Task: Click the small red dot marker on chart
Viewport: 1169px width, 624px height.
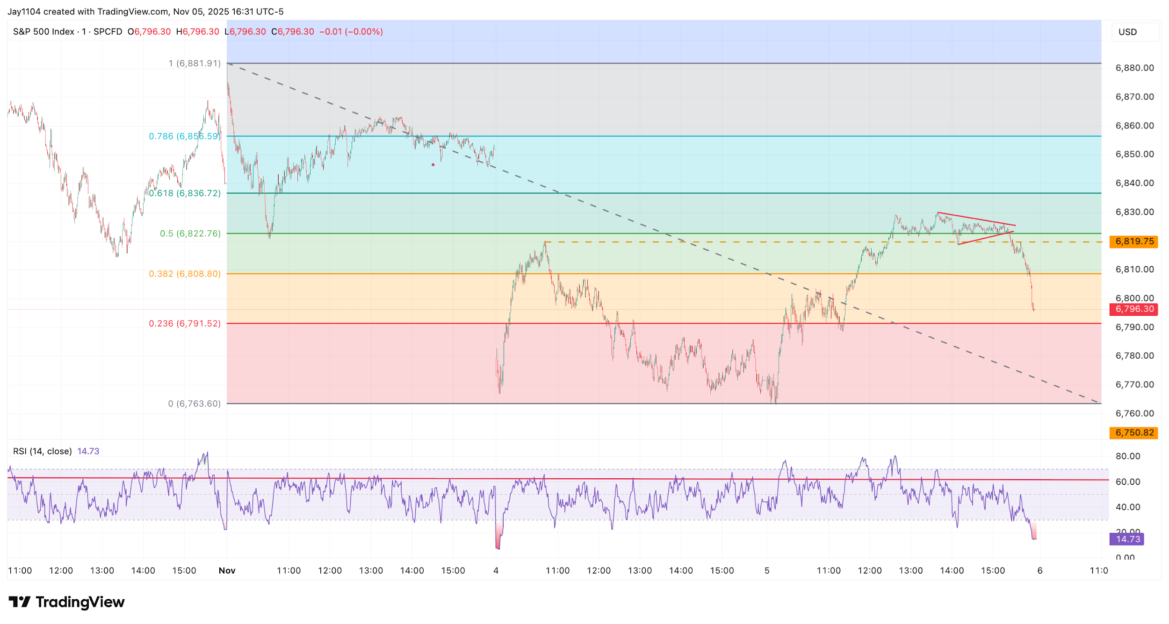Action: pyautogui.click(x=433, y=165)
